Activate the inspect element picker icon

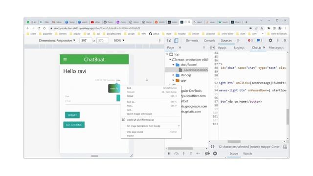point(169,41)
